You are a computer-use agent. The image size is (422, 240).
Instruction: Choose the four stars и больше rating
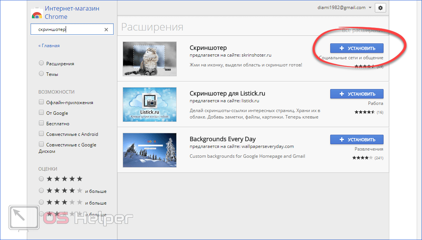coord(41,191)
